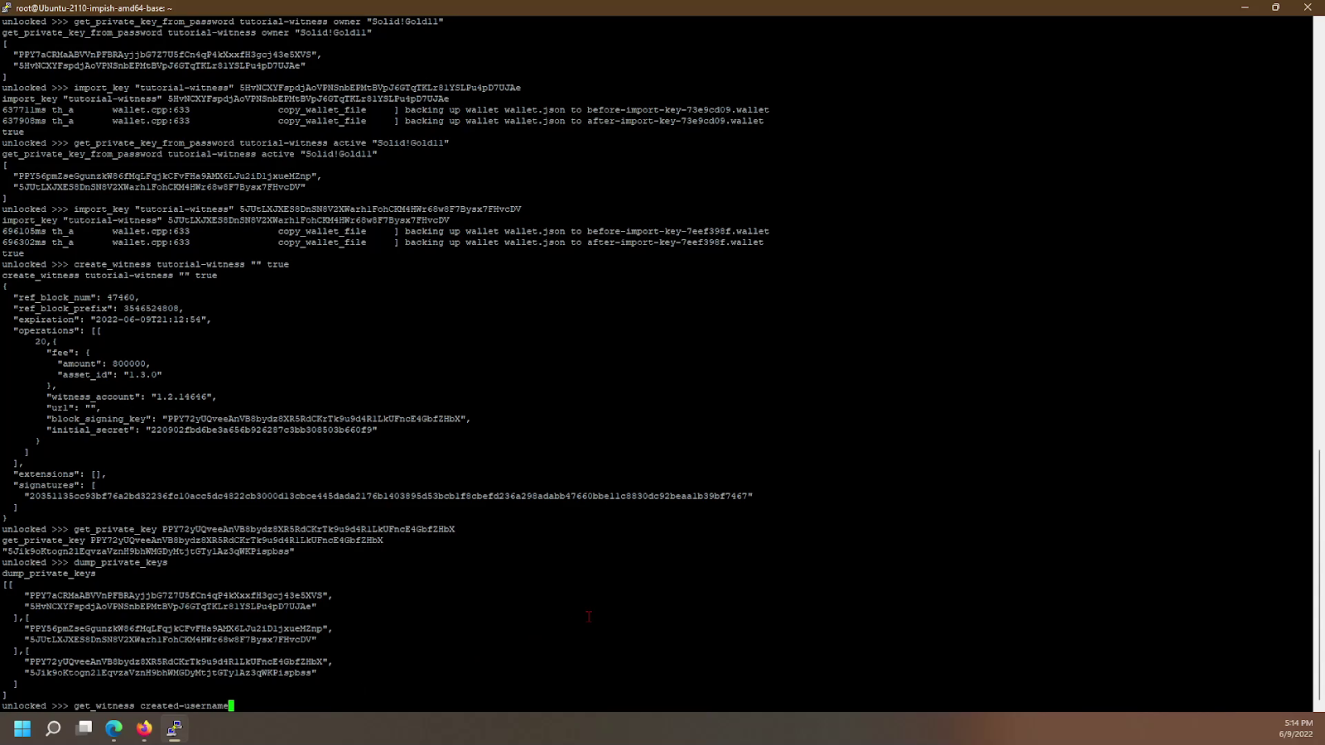Click the 'unlocked >>> dump_private_keys' prompt line
This screenshot has width=1325, height=745.
[x=84, y=563]
